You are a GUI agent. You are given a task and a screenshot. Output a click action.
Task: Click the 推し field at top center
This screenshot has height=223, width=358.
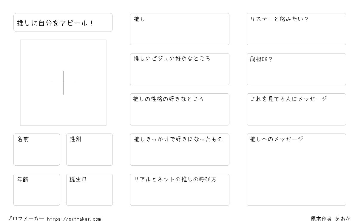180,29
